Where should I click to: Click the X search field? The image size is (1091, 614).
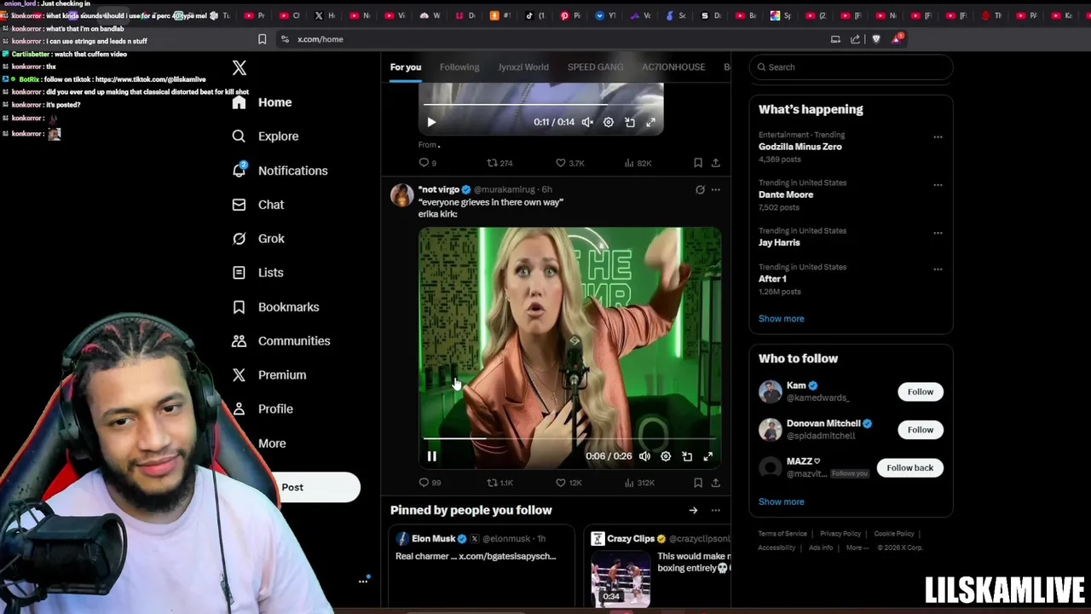tap(851, 67)
